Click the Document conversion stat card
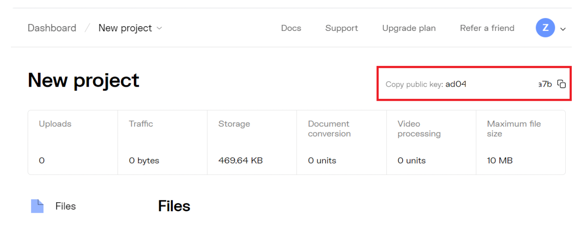This screenshot has width=583, height=246. (x=342, y=142)
